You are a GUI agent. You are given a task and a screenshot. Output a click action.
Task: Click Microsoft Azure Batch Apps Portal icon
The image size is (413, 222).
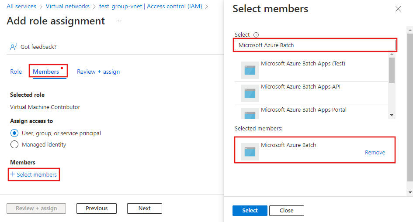pos(250,114)
